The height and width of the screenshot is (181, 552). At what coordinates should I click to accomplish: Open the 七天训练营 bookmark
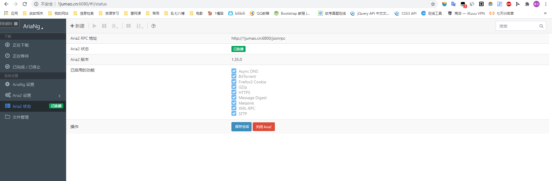[502, 13]
